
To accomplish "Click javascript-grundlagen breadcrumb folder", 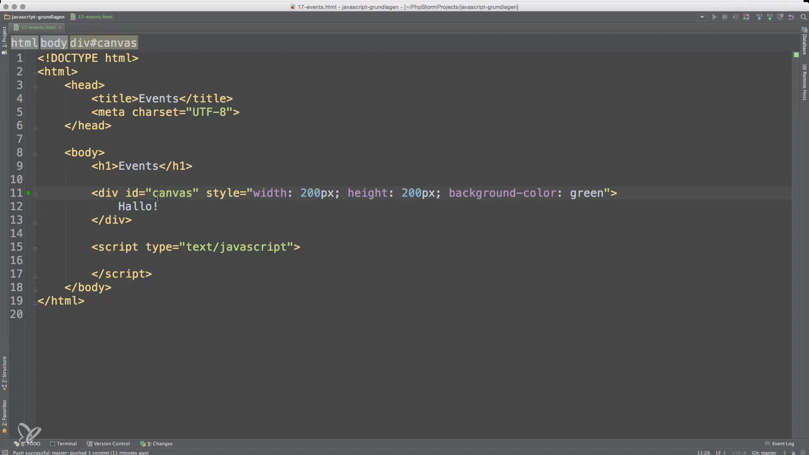I will pos(35,17).
